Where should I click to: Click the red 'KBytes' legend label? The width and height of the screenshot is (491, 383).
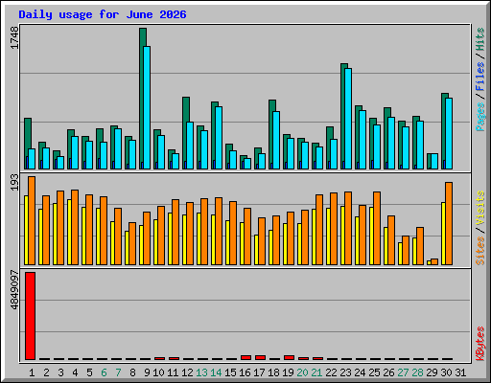[479, 344]
